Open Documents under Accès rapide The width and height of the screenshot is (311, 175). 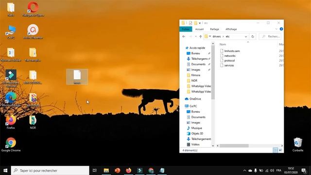tap(196, 64)
